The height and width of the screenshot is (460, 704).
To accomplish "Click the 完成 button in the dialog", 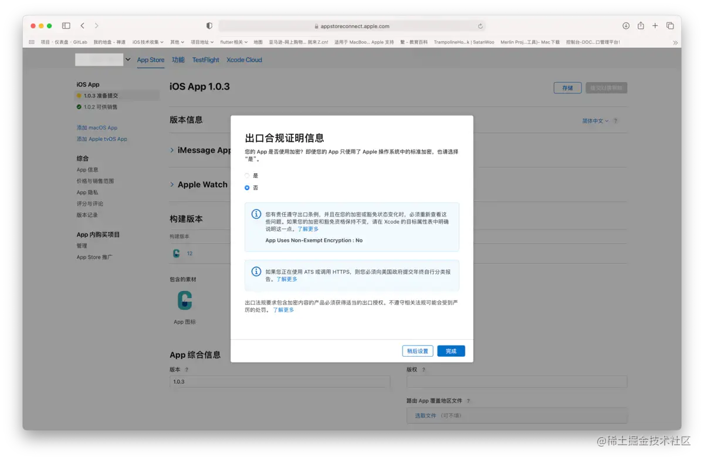I will pyautogui.click(x=451, y=350).
